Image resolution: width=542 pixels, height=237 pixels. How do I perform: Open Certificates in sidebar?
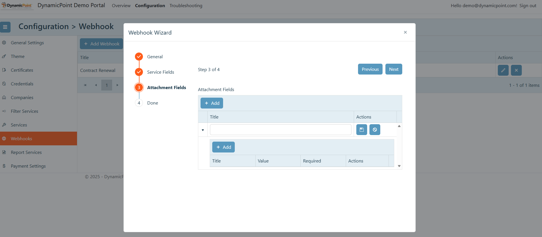39,70
